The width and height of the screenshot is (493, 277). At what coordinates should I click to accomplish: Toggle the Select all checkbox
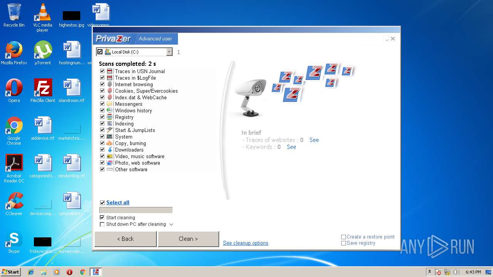pos(102,203)
